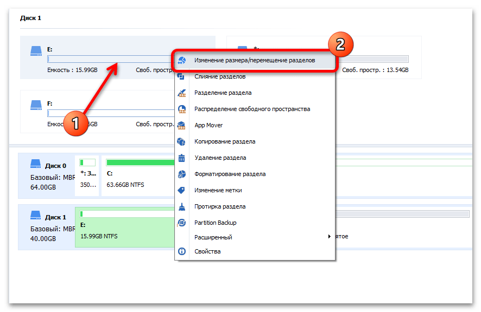Screen dimensions: 481x312
Task: Click the 64.00GB disk size label
Action: 43,187
